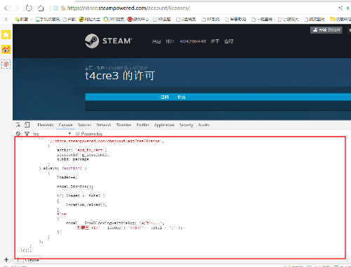The height and width of the screenshot is (267, 351).
Task: Open the last Steam nav item after 关于
Action: tap(229, 41)
